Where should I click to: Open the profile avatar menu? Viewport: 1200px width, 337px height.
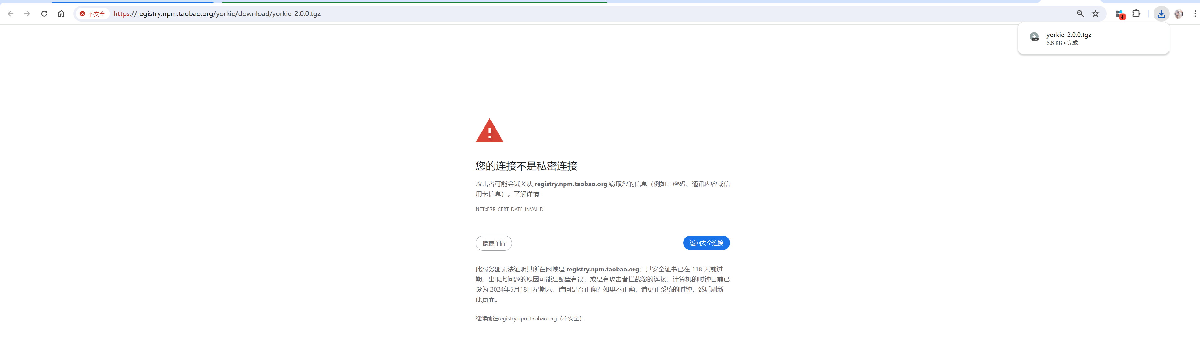click(x=1179, y=13)
